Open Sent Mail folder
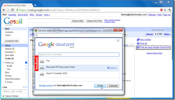This screenshot has width=175, height=100. pos(9,55)
